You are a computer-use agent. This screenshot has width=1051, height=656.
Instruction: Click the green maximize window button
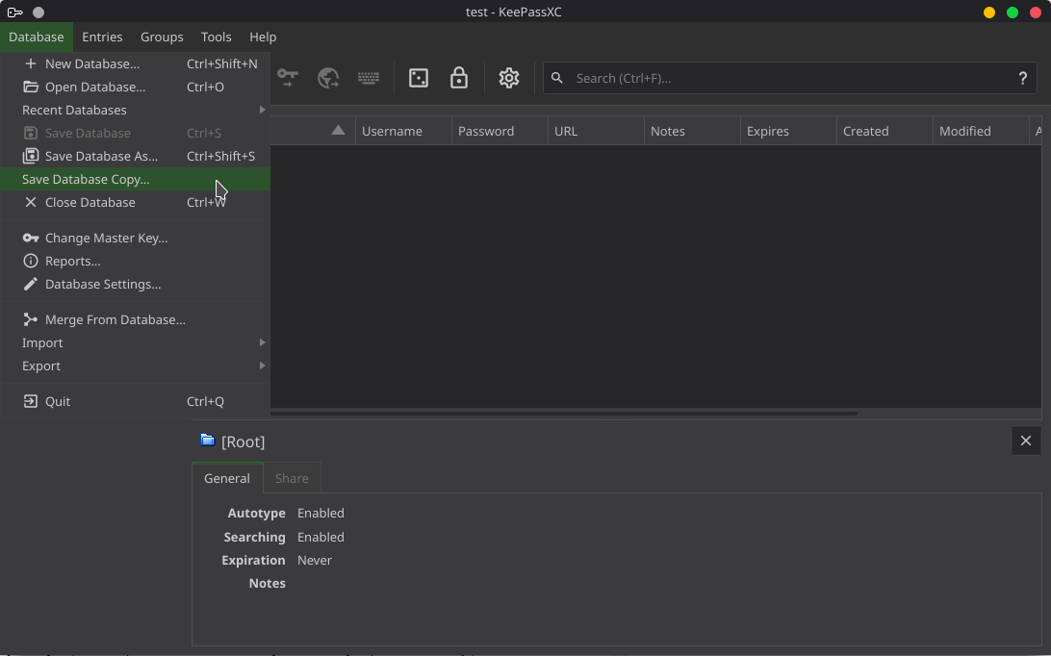tap(1013, 13)
